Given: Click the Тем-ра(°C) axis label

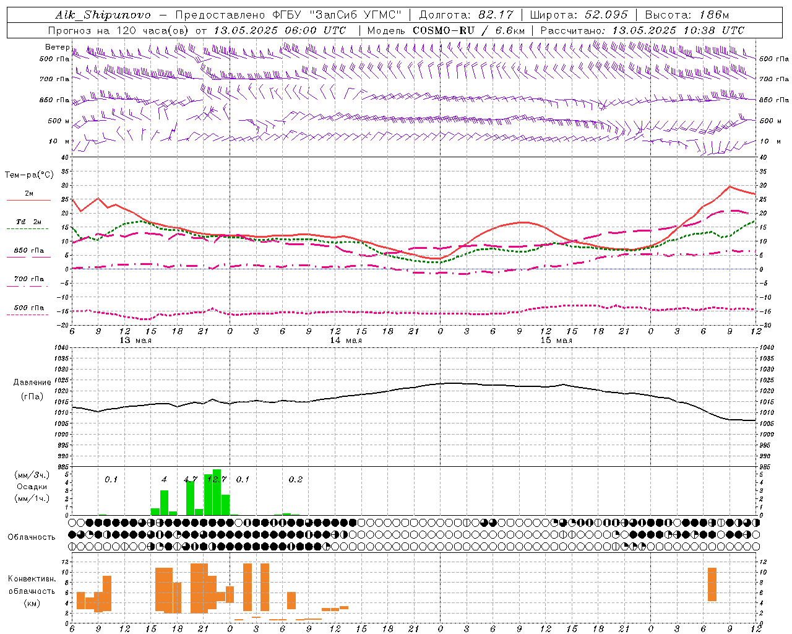Looking at the screenshot, I should click(x=29, y=175).
